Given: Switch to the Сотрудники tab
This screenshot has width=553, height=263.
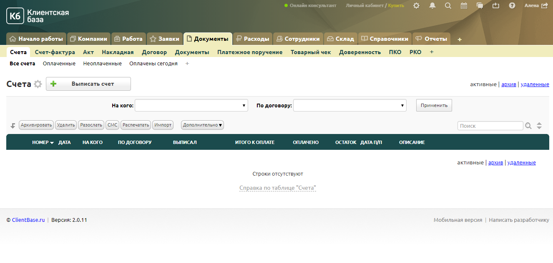Looking at the screenshot, I should pyautogui.click(x=298, y=39).
